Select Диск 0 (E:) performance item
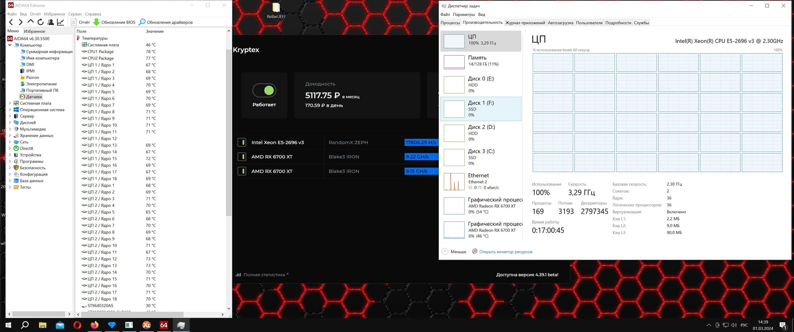Screen dimensions: 794x332 click(x=481, y=85)
